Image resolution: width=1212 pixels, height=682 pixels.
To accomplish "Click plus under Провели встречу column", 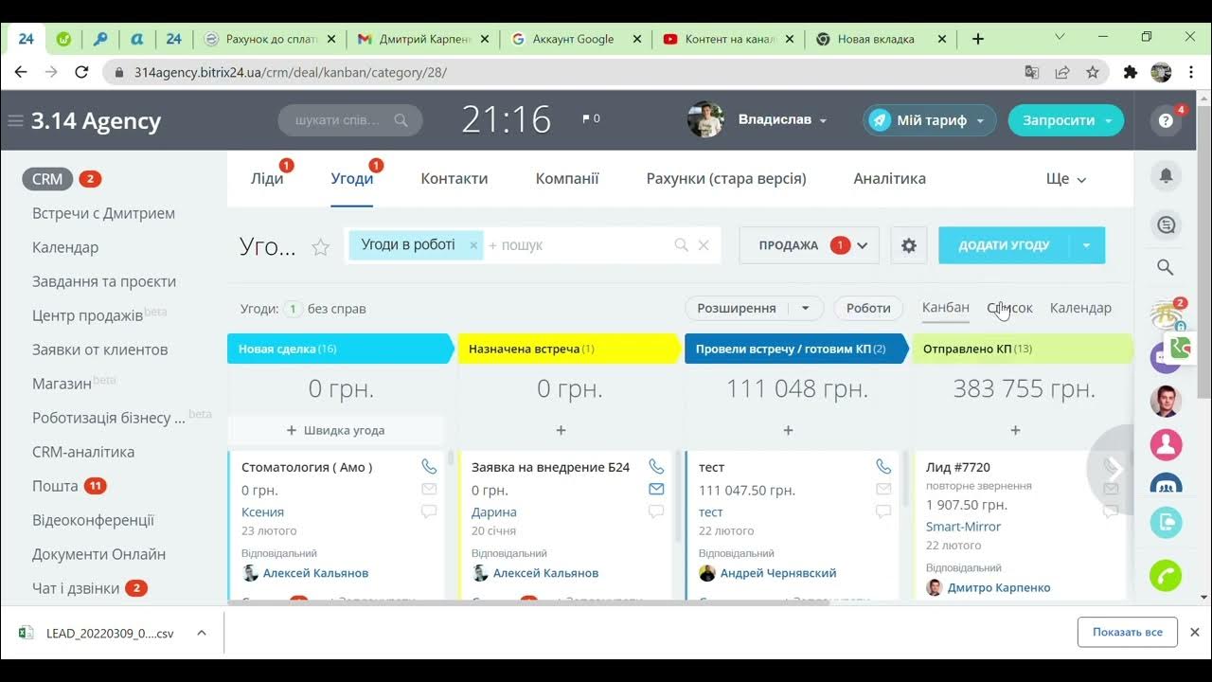I will 788,430.
